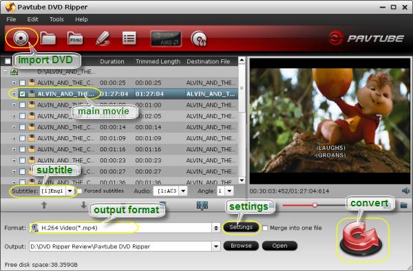Check the 00:00:25 title checkbox
This screenshot has width=413, height=271.
[23, 83]
